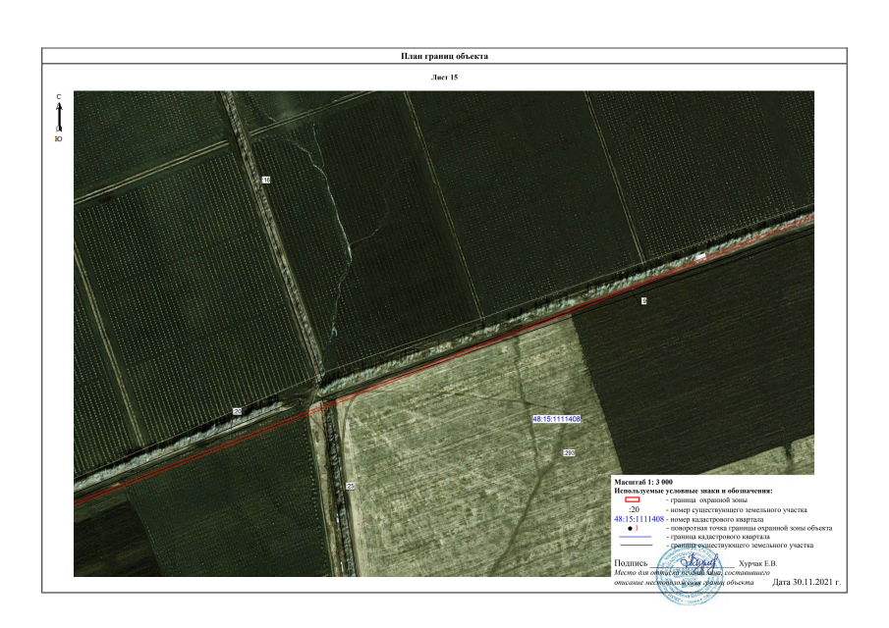The width and height of the screenshot is (889, 628).
Task: Click the blue 48:15:1111408 label on the map
Action: pyautogui.click(x=556, y=419)
